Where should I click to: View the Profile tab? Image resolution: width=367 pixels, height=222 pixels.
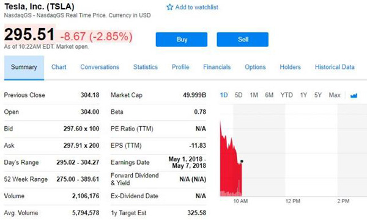click(180, 67)
